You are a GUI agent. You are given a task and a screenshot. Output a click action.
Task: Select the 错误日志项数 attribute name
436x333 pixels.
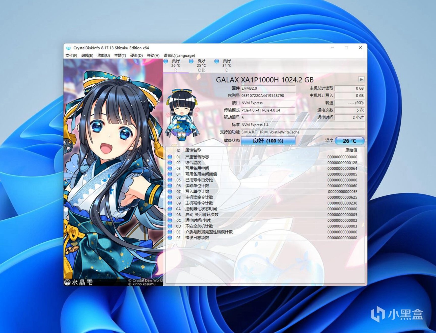pyautogui.click(x=197, y=238)
